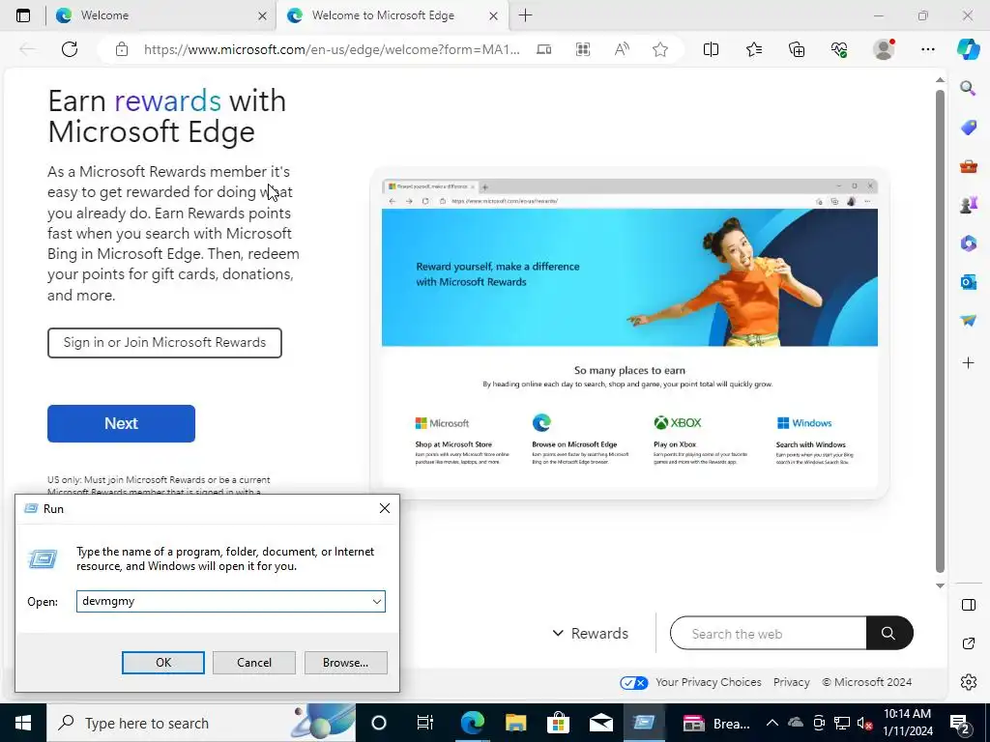Image resolution: width=990 pixels, height=742 pixels.
Task: Close the Run dialog
Action: point(385,508)
